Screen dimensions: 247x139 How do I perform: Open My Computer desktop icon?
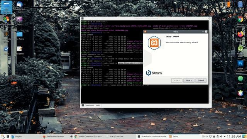(7, 7)
